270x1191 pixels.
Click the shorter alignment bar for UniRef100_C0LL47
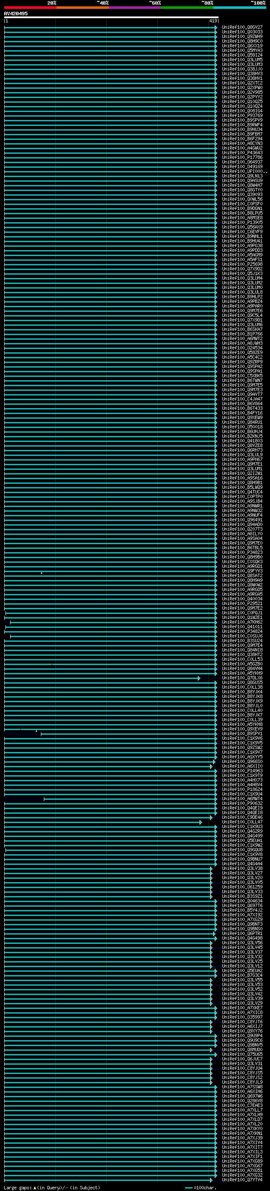click(x=103, y=822)
